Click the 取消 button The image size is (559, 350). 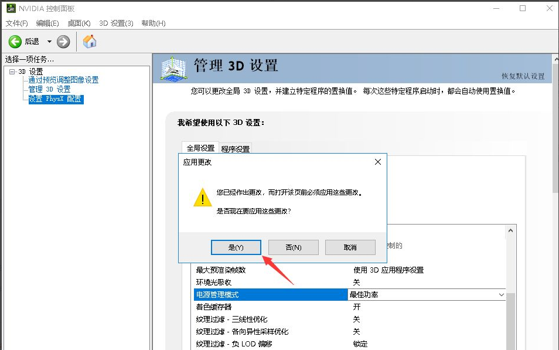pyautogui.click(x=350, y=247)
